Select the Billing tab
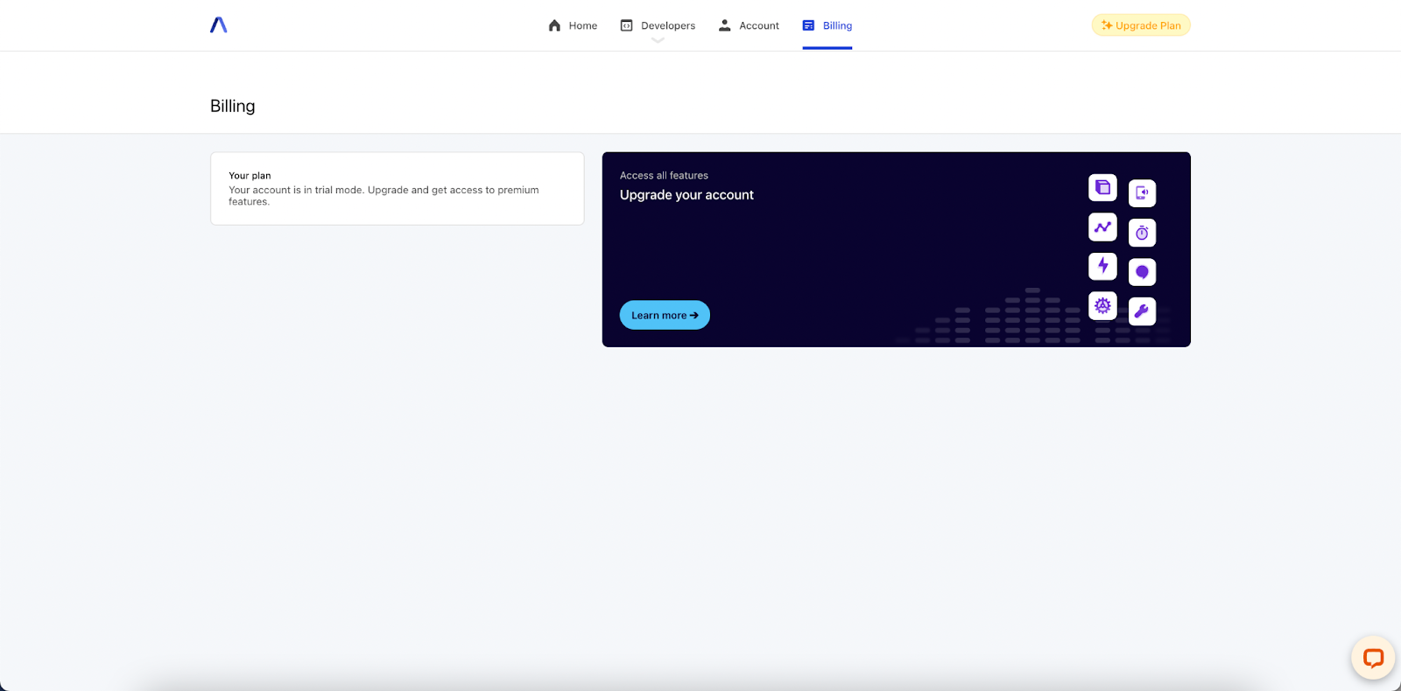The image size is (1401, 691). pos(827,25)
